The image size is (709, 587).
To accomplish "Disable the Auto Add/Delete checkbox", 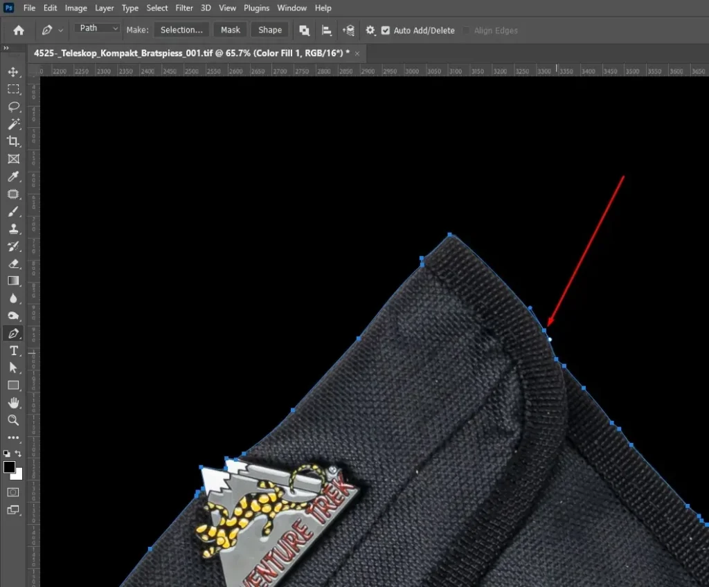I will (385, 30).
